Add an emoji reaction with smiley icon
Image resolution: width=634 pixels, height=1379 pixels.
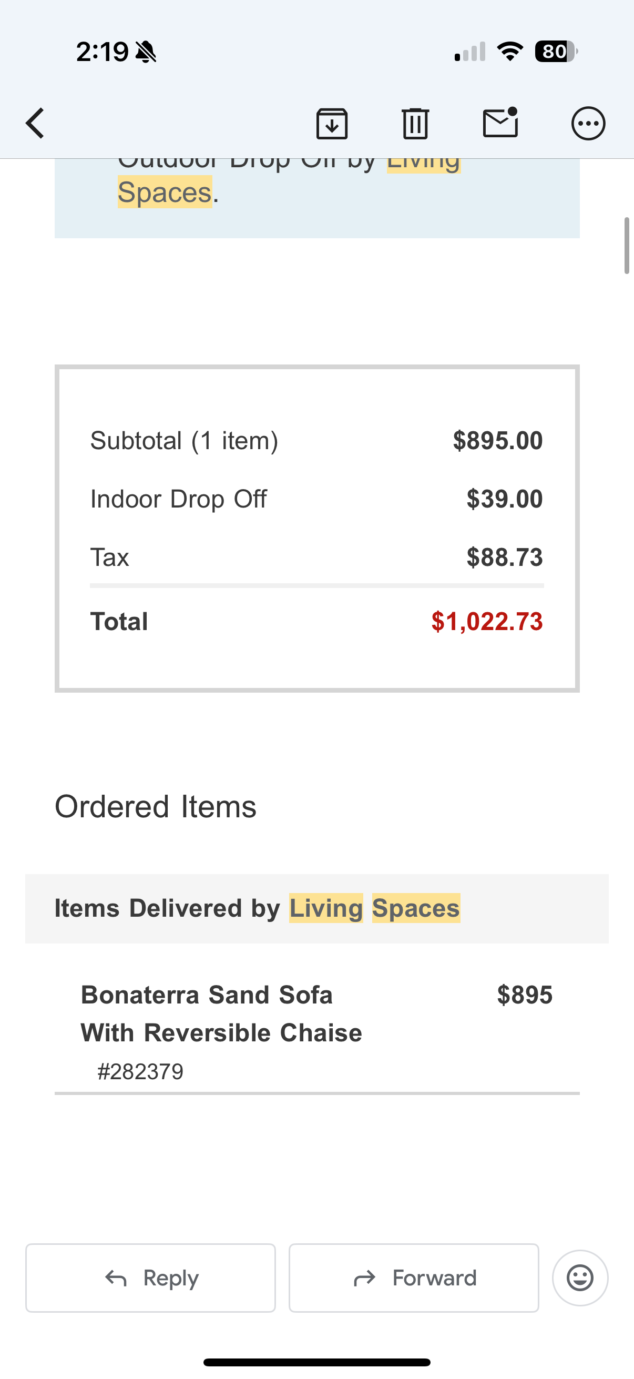[580, 1278]
